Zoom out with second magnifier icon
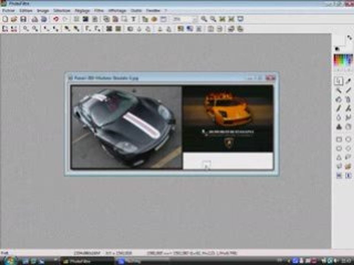This screenshot has width=354, height=265. coord(213,19)
